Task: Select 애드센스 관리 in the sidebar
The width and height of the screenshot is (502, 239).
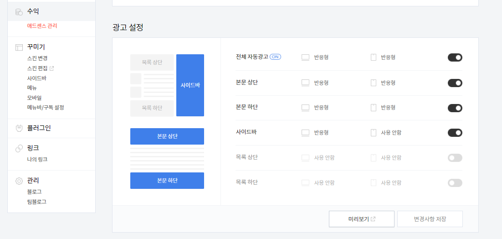Action: point(42,26)
